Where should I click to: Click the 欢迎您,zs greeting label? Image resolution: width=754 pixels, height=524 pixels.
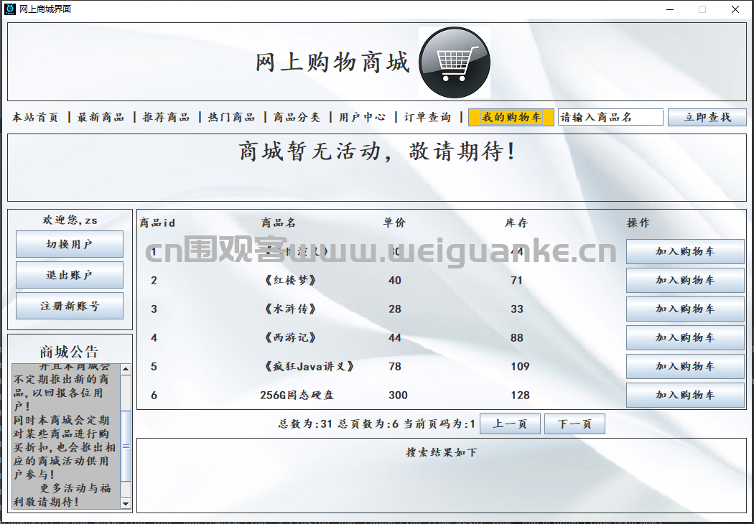coord(70,220)
